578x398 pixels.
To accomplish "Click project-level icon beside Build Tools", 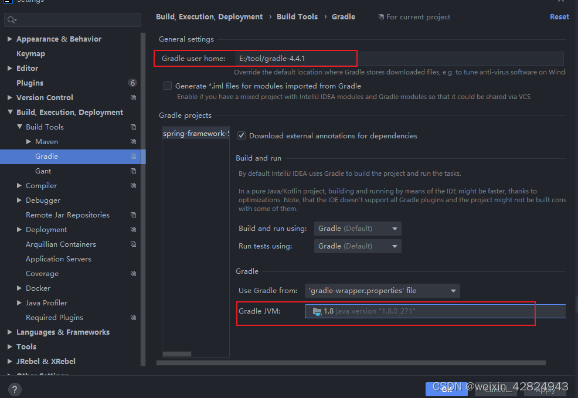I will pyautogui.click(x=134, y=127).
